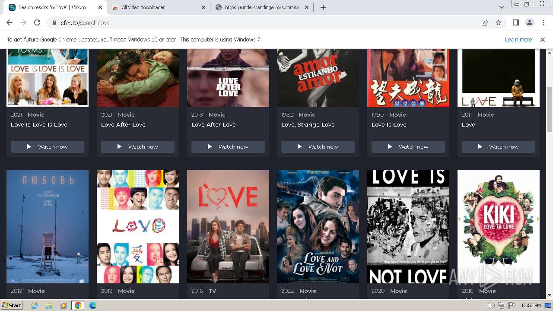Launch Microsoft Edge from taskbar
The height and width of the screenshot is (311, 553).
point(93,305)
